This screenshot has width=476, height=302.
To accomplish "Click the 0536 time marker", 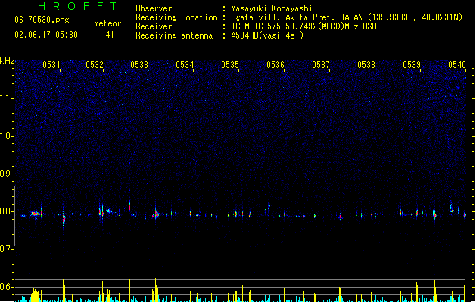I will (275, 65).
